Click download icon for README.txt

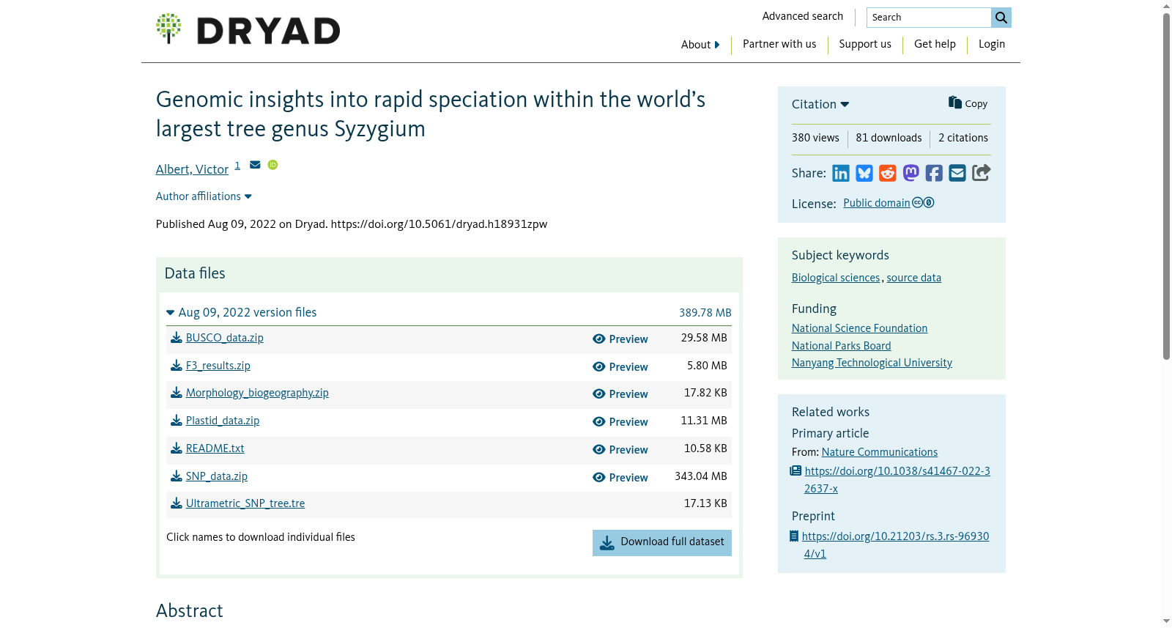177,448
